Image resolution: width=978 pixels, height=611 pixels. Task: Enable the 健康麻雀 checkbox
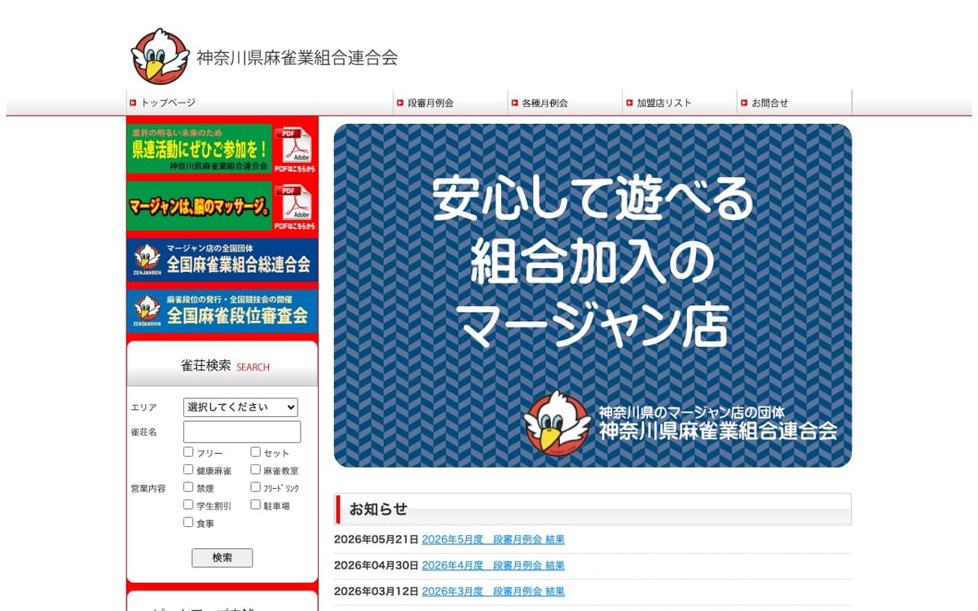188,469
